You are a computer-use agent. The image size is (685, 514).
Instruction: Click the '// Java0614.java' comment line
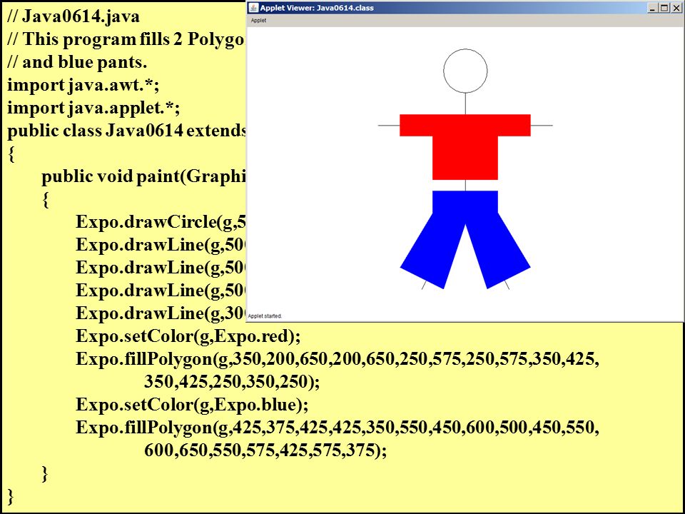pyautogui.click(x=73, y=16)
